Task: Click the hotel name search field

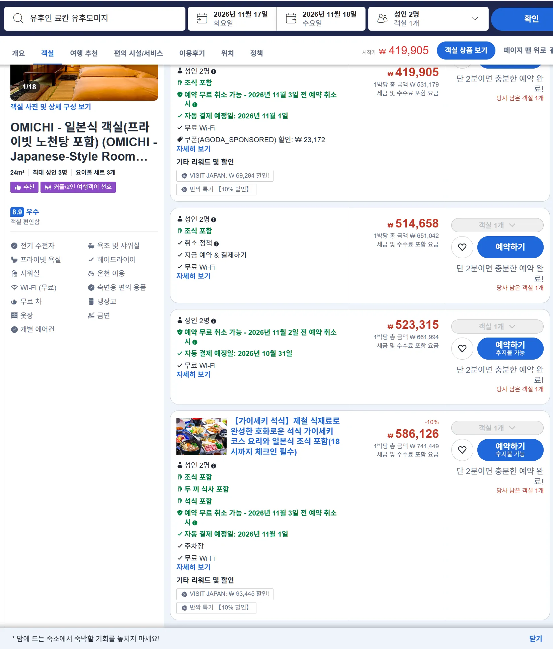Action: [x=95, y=19]
